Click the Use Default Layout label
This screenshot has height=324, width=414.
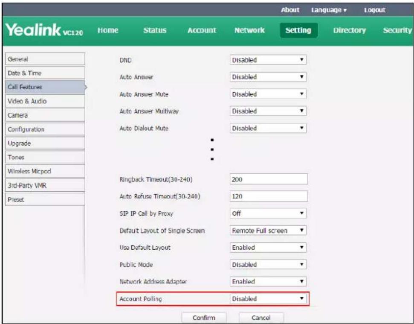click(x=145, y=248)
